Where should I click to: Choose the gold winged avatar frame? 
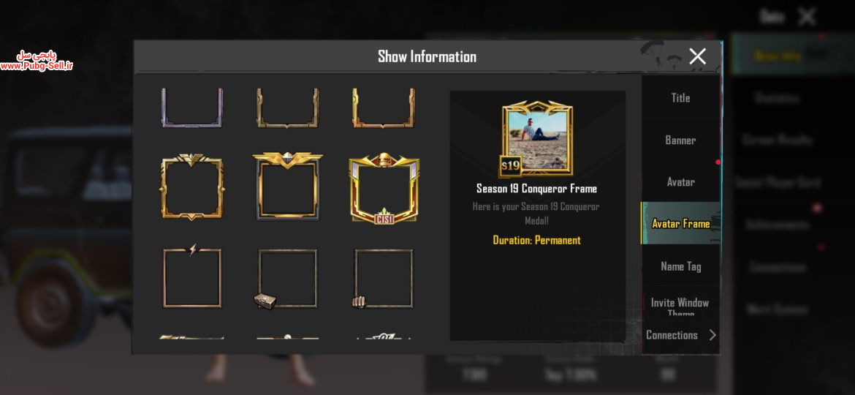(x=192, y=187)
